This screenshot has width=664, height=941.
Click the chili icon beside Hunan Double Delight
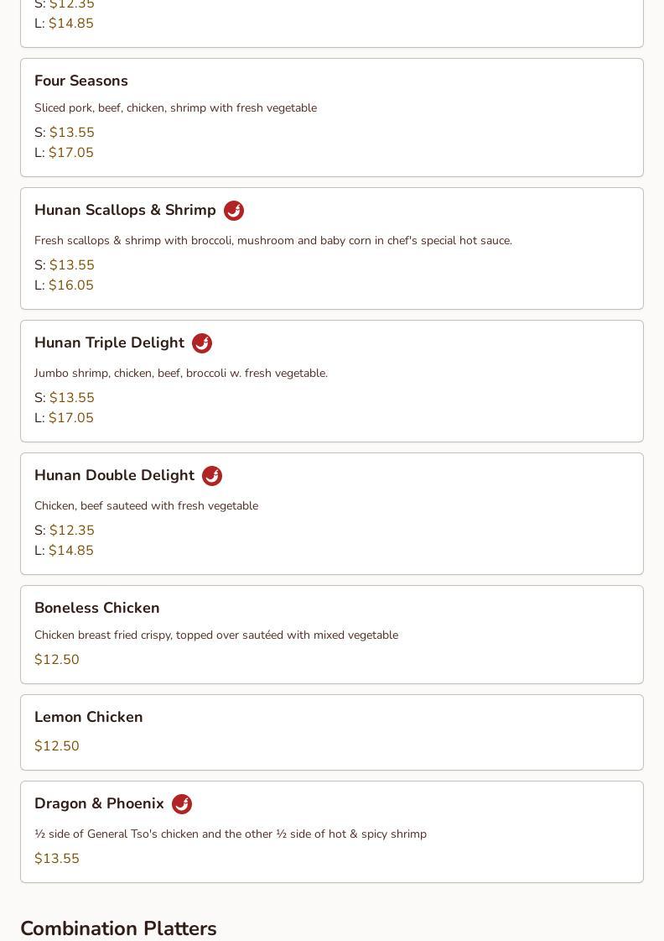212,476
